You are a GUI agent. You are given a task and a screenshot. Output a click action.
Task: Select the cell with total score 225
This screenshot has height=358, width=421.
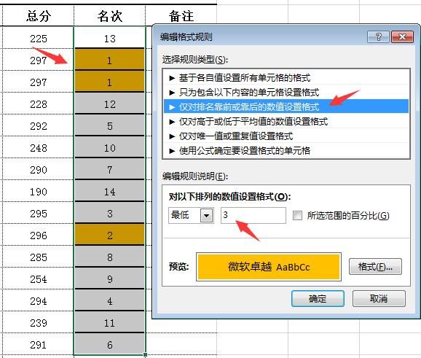[x=38, y=39]
